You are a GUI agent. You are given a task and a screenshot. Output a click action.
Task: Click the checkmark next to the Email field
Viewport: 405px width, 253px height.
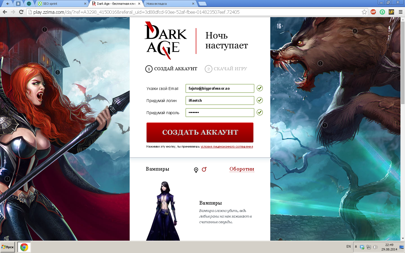(x=260, y=88)
